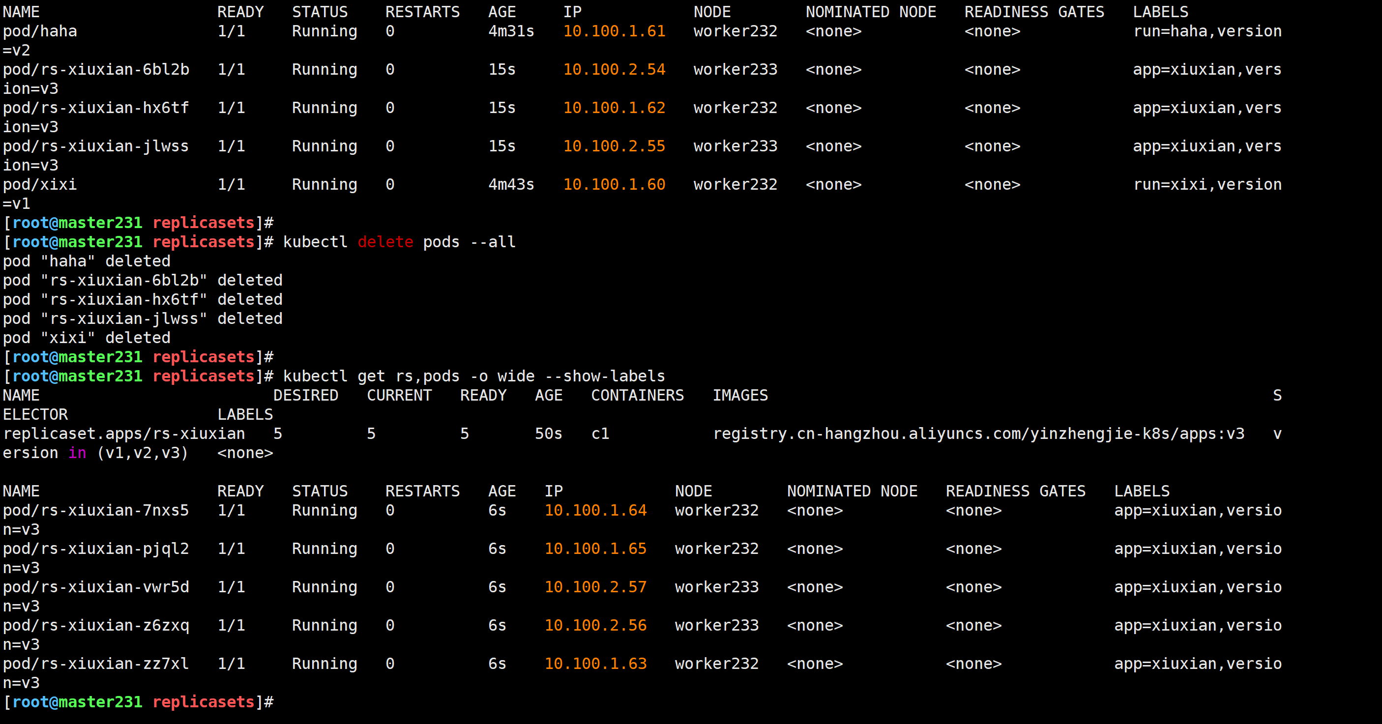Click READINESS GATES header in top table
Screen dimensions: 1382x724
click(x=1034, y=12)
